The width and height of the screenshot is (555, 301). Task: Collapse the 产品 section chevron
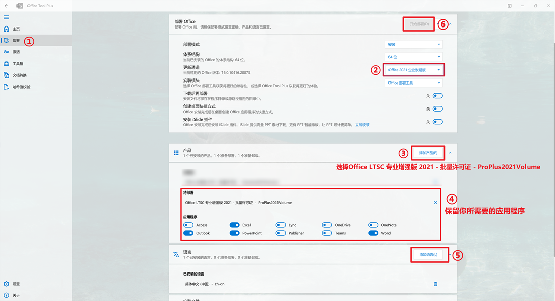[x=450, y=153]
